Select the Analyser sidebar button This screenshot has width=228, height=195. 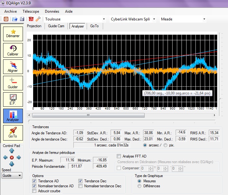pyautogui.click(x=13, y=116)
